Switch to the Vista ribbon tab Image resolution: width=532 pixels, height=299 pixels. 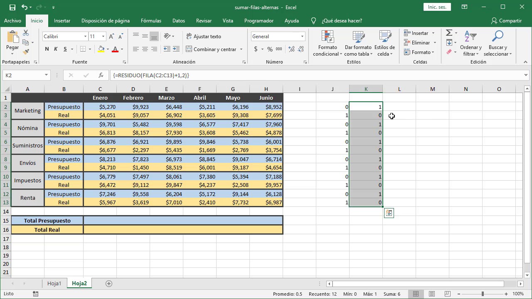(228, 21)
